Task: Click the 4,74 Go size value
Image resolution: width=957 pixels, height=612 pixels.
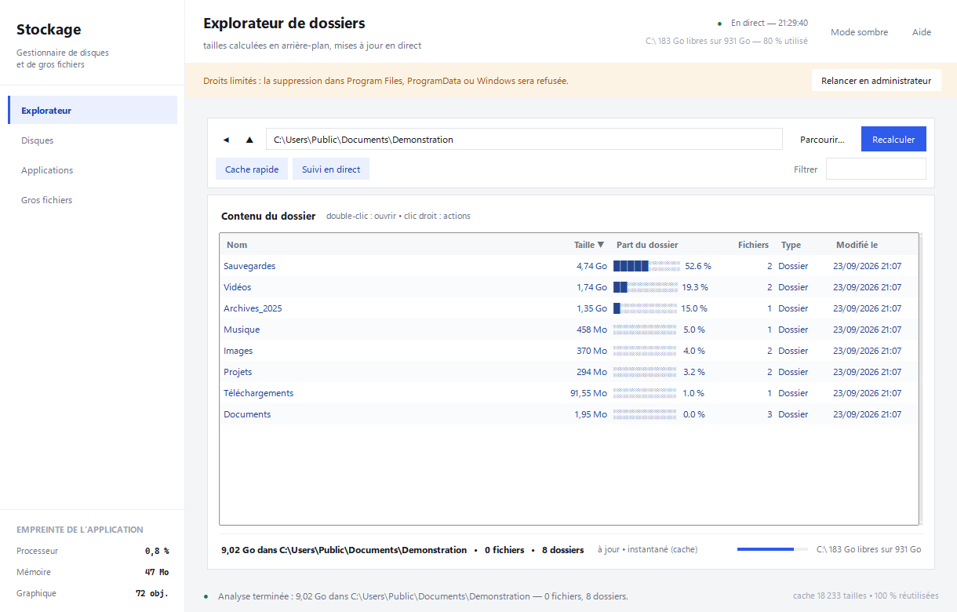Action: tap(591, 266)
